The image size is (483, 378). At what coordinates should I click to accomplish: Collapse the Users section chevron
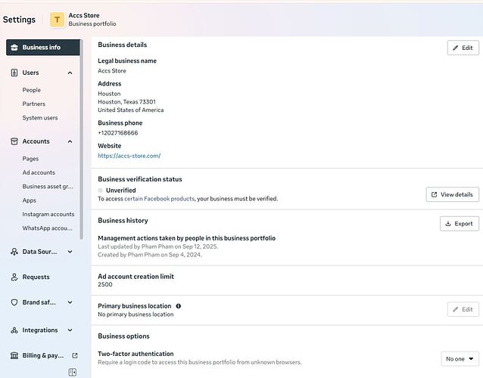click(x=70, y=73)
